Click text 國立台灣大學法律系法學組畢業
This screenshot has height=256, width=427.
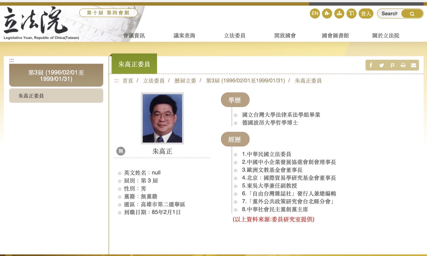281,115
